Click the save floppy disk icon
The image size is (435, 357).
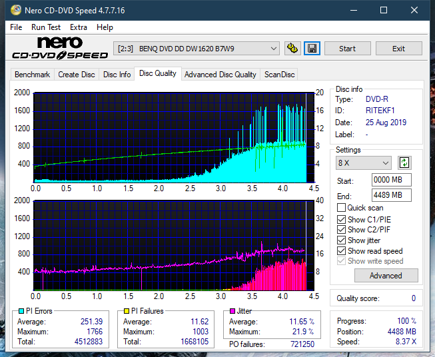[x=312, y=49]
